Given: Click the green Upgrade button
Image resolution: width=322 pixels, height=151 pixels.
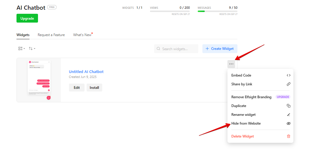Looking at the screenshot, I should pyautogui.click(x=27, y=18).
